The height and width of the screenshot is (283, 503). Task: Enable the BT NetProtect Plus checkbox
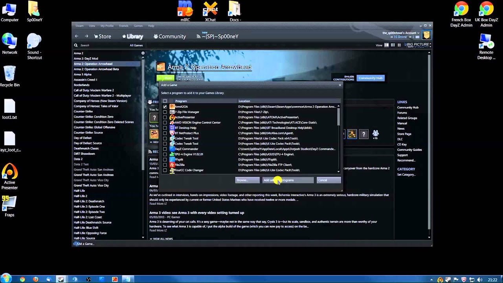(x=165, y=133)
